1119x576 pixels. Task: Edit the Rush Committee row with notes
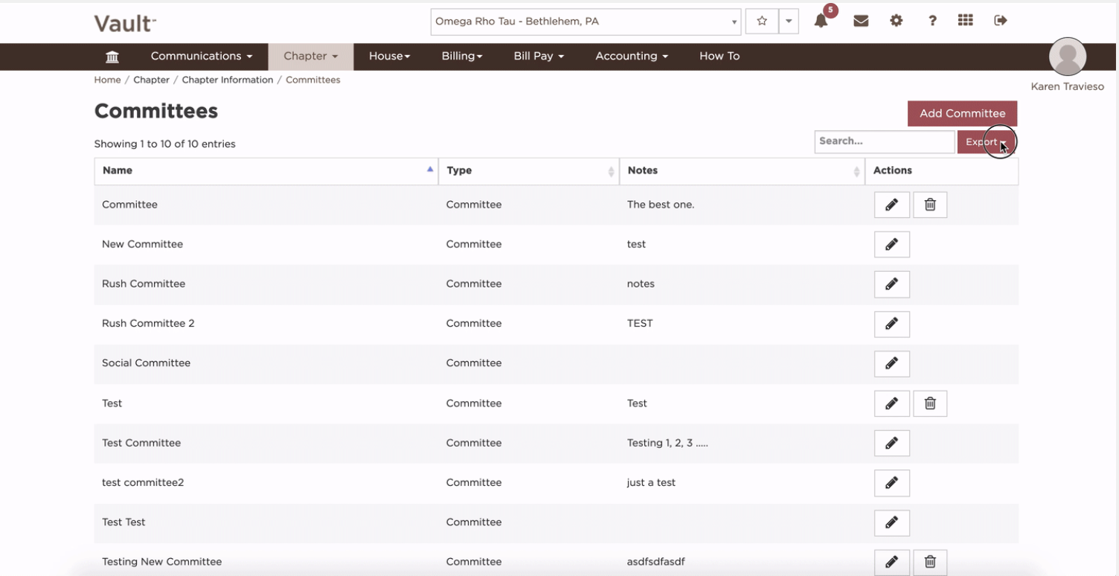pyautogui.click(x=892, y=284)
